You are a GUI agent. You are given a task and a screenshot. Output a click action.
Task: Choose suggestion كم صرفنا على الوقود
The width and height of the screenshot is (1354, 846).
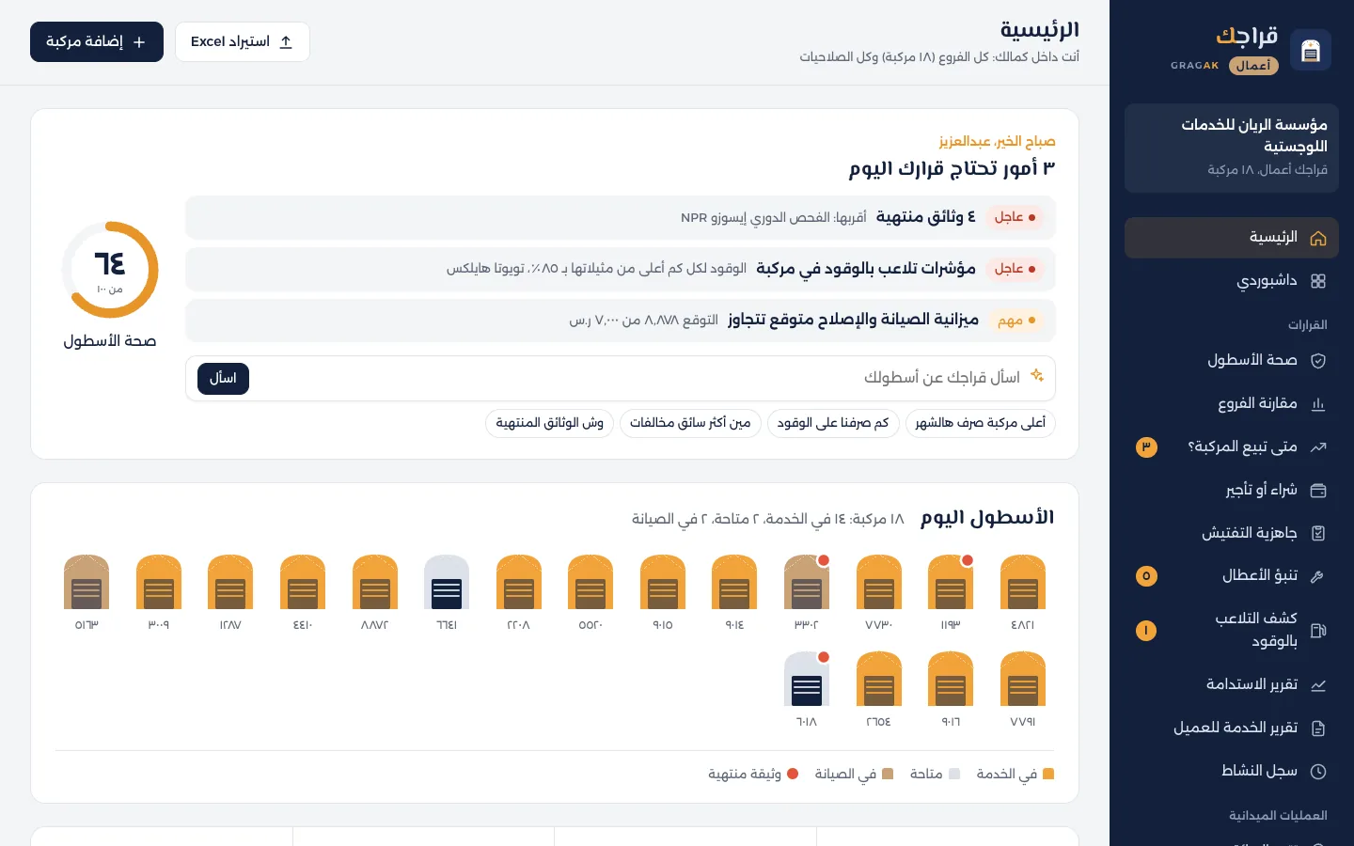833,423
